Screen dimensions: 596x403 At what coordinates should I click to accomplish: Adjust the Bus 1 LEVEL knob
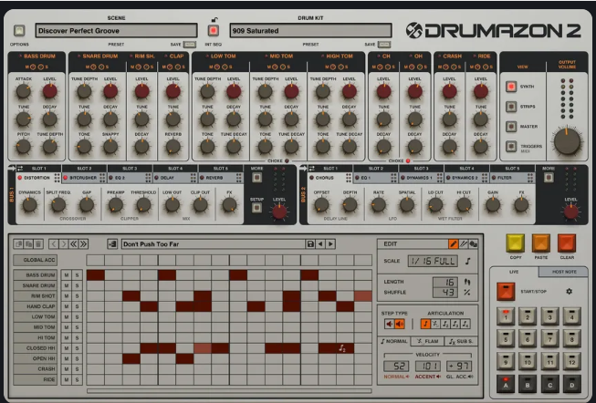pyautogui.click(x=279, y=212)
